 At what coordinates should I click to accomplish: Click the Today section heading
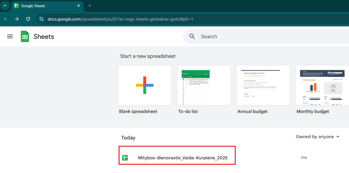128,138
